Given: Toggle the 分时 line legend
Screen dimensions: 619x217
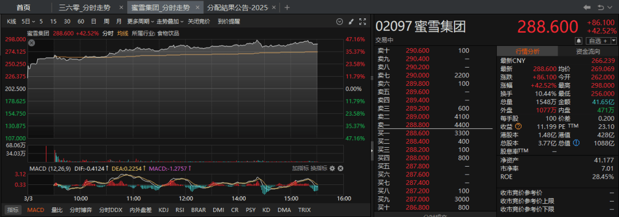Looking at the screenshot, I should click(x=107, y=34).
